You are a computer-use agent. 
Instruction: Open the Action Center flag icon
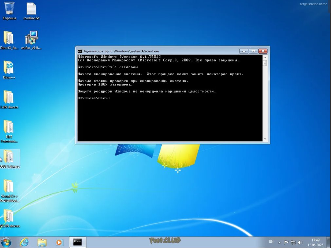[x=286, y=242]
